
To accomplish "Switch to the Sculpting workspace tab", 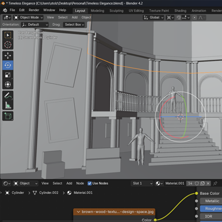I will [116, 11].
